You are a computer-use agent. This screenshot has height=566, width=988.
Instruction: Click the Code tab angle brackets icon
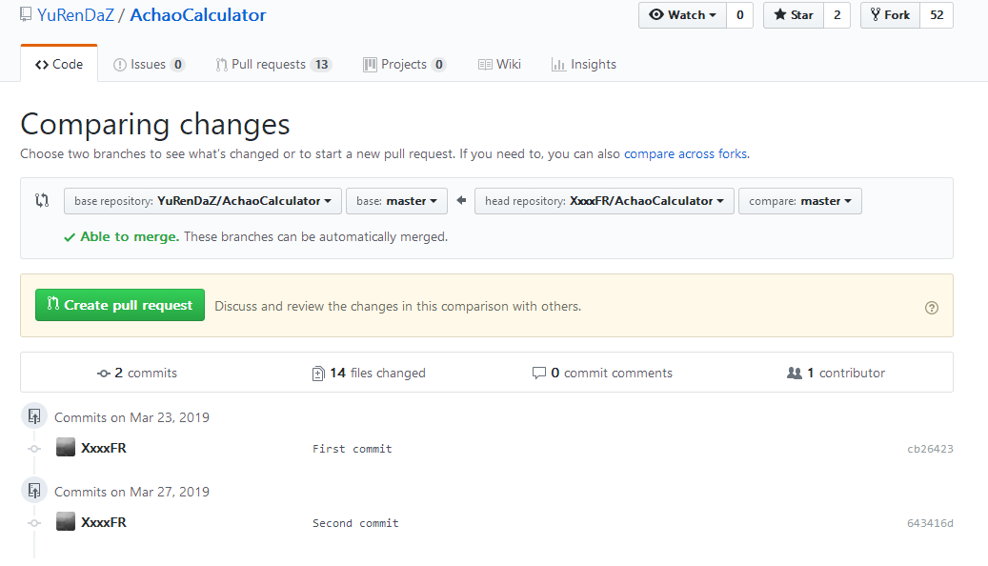42,64
